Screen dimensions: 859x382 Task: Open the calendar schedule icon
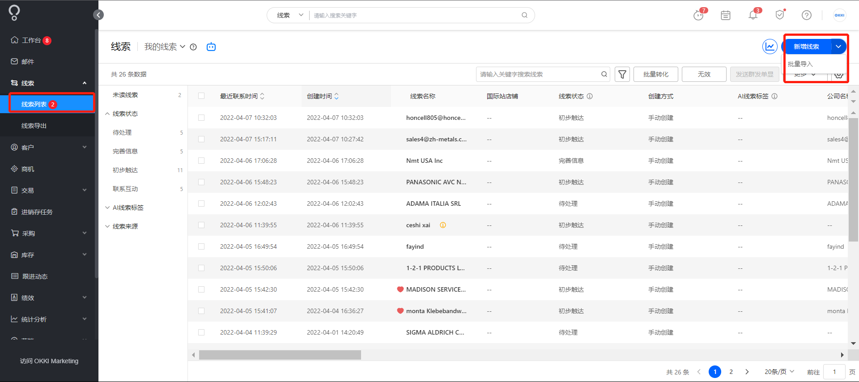pos(726,15)
